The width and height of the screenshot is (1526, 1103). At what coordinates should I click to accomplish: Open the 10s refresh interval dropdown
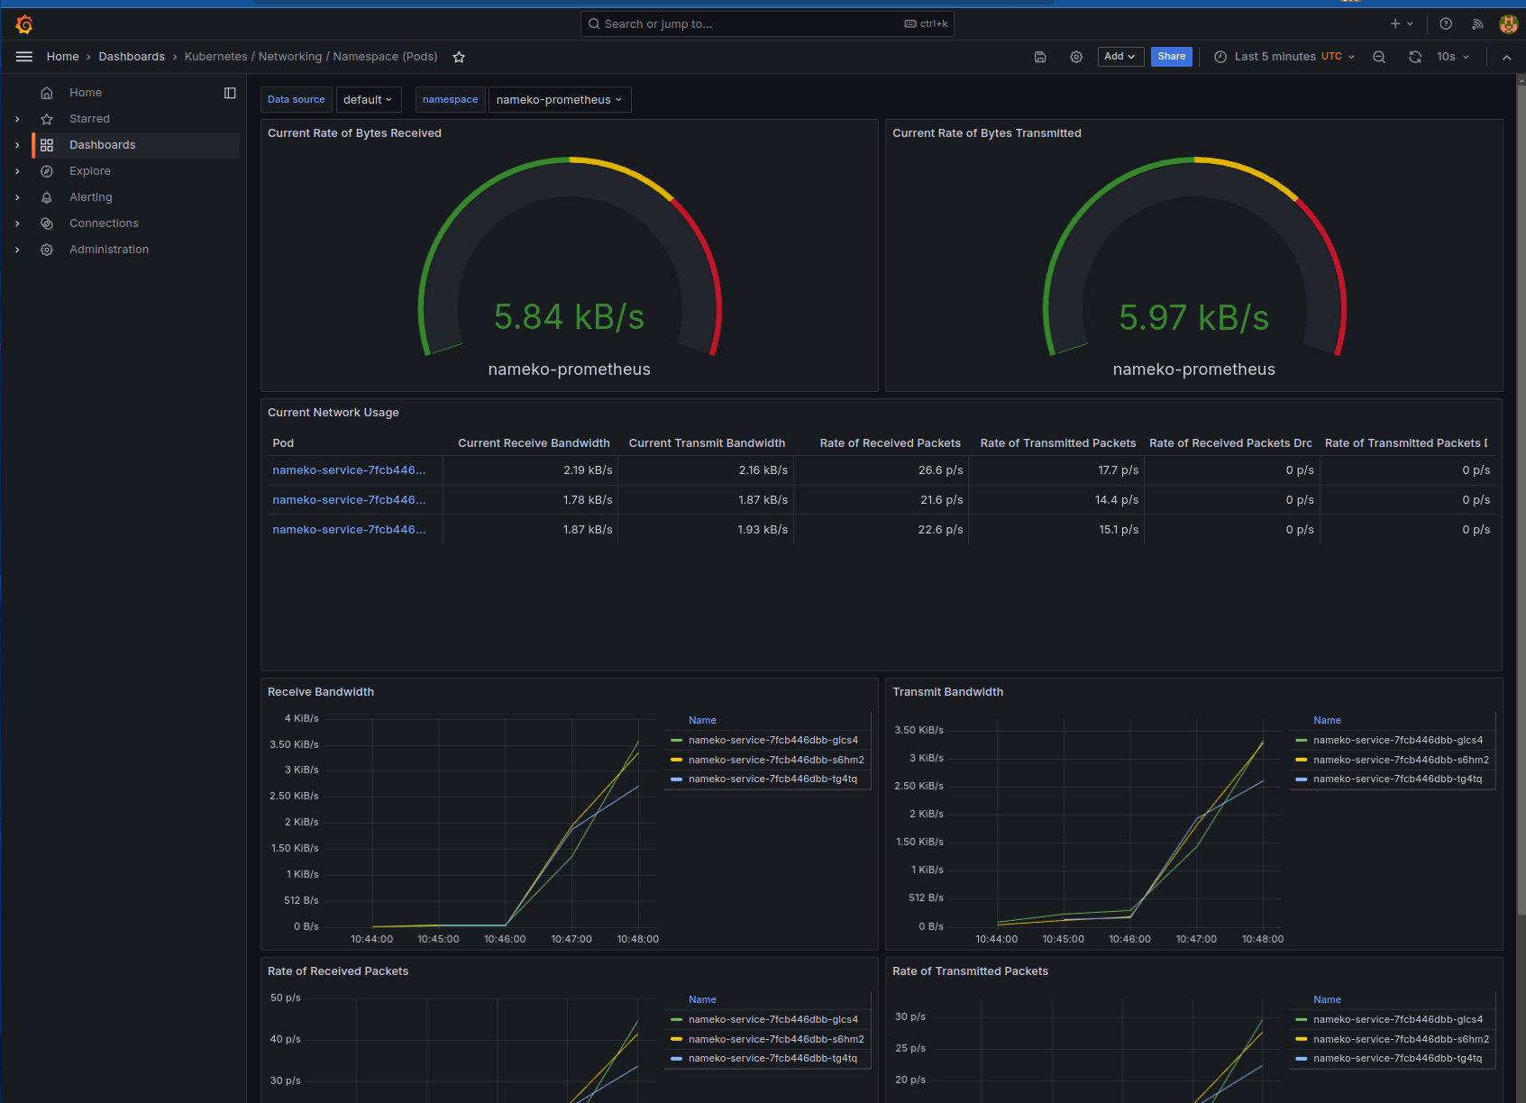tap(1452, 57)
